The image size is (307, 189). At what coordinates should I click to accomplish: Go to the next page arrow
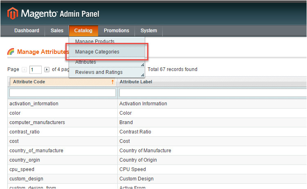pos(47,69)
